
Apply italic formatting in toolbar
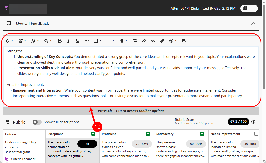point(69,41)
